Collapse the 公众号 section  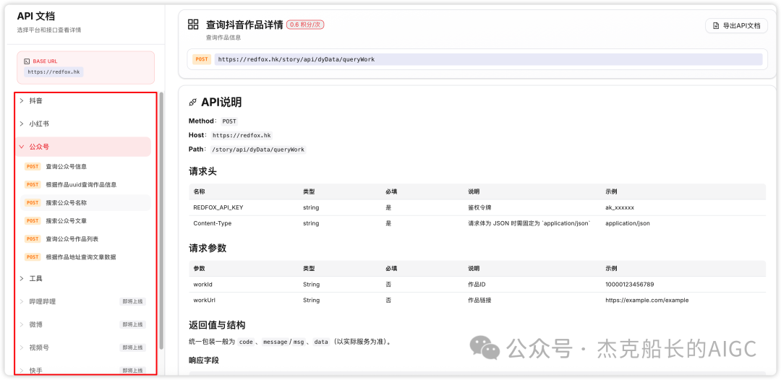[x=83, y=147]
